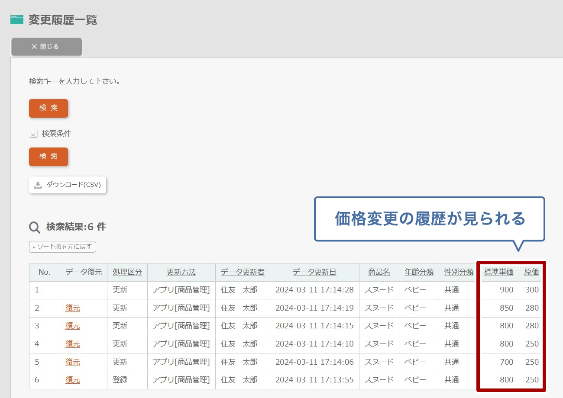The width and height of the screenshot is (563, 398).
Task: Select the date 2024-03-11 17:14:06 cell
Action: (x=314, y=362)
